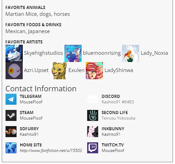Viewport: 175px width, 164px height.
Task: Open the Home Site globe icon
Action: (x=11, y=148)
